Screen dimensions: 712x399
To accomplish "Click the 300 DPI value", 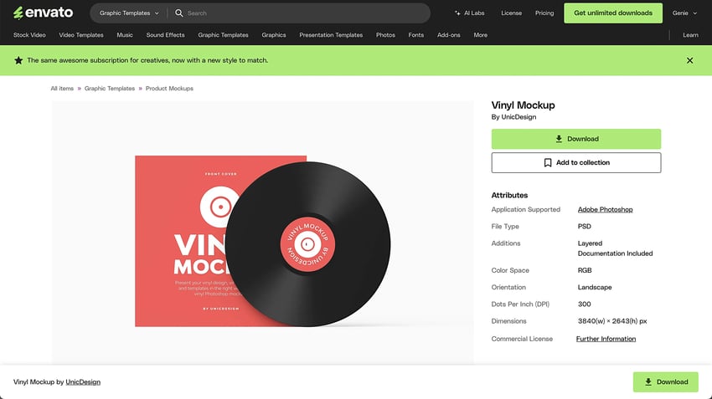I will 585,304.
